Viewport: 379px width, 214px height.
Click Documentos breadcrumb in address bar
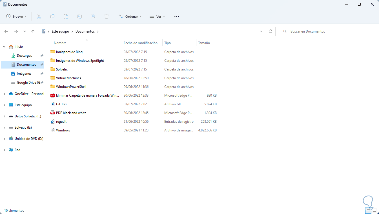[85, 31]
